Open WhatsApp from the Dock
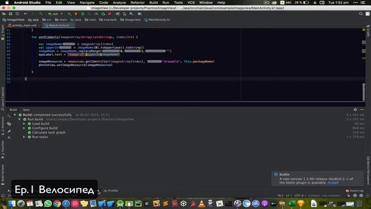Viewport: 371px width, 209px height. pos(48,203)
